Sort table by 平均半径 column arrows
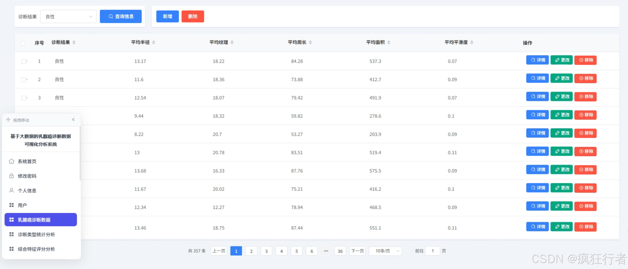 point(154,42)
